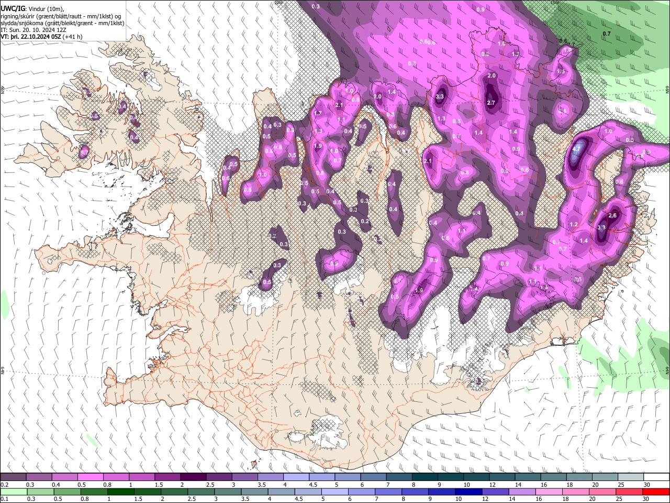Click the '(+41 h)' forecast offset text
The width and height of the screenshot is (670, 503).
(x=72, y=37)
